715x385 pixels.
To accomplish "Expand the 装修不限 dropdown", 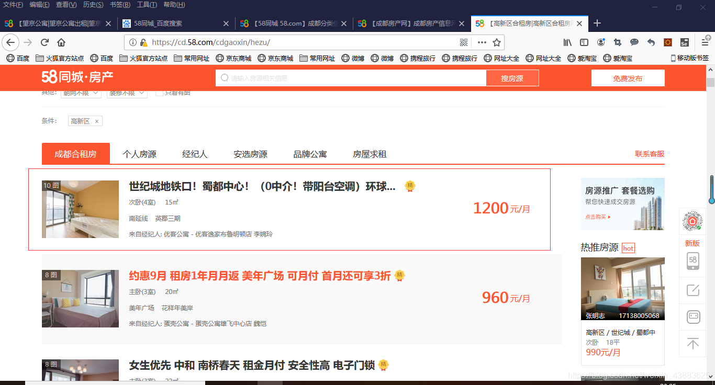I will 127,93.
